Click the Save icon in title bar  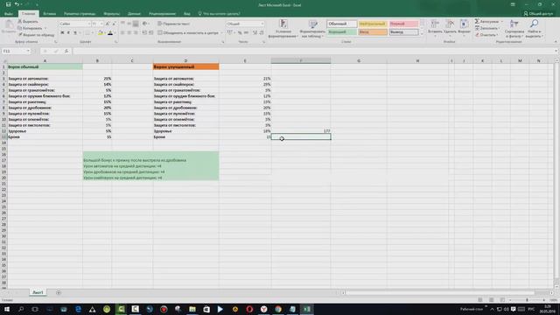coord(8,4)
